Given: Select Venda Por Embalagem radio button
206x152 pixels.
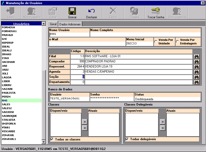Looking at the screenshot, I should (177, 42).
